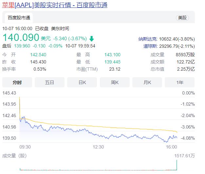
Task: Click the 市盈(TTM) value 23.12
Action: (x=115, y=69)
